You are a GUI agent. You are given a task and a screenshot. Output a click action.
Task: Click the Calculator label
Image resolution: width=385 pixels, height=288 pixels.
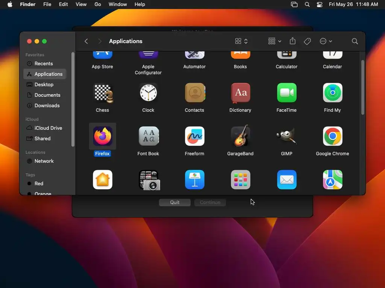pos(286,67)
